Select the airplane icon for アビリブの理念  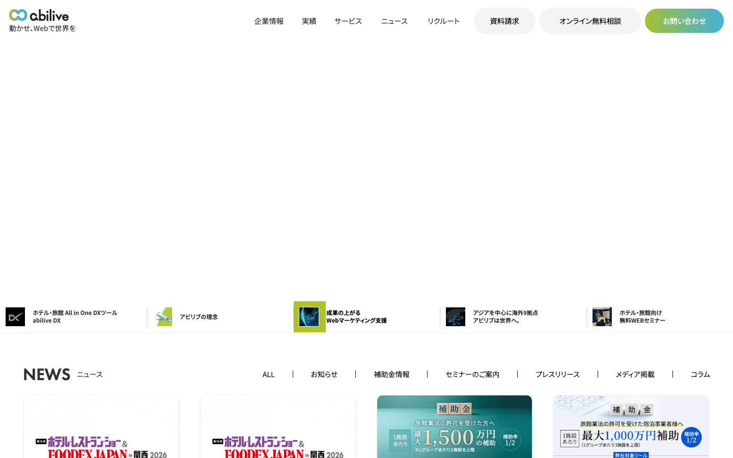tap(164, 317)
